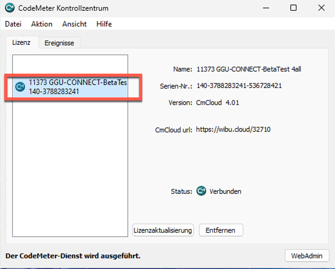The image size is (335, 269).
Task: Click the CmCloud icon beside the license entry
Action: (20, 87)
